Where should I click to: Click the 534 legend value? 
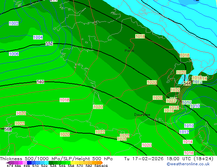tap(53, 166)
